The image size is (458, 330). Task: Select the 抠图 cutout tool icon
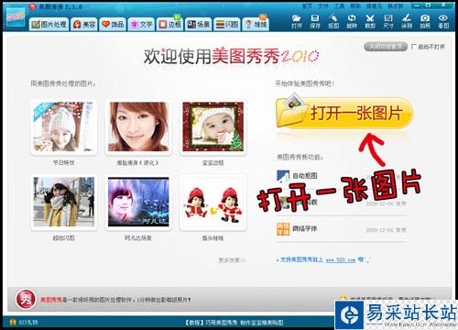pyautogui.click(x=333, y=21)
